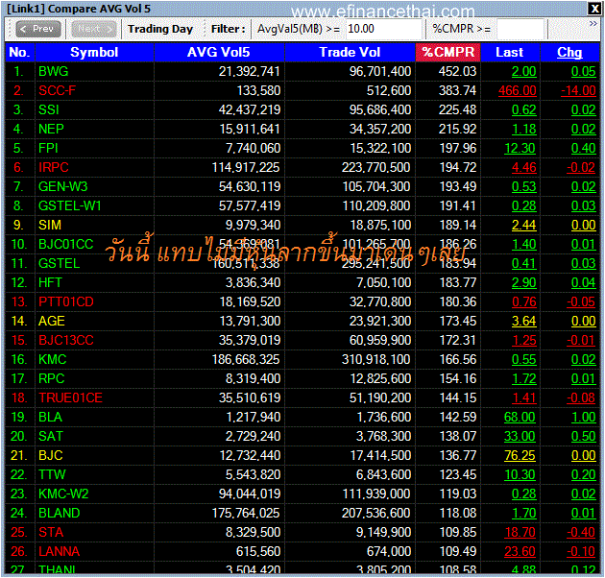Click Trade Vol cell 223,770,500
Viewport: 605px width, 578px height.
click(x=376, y=167)
